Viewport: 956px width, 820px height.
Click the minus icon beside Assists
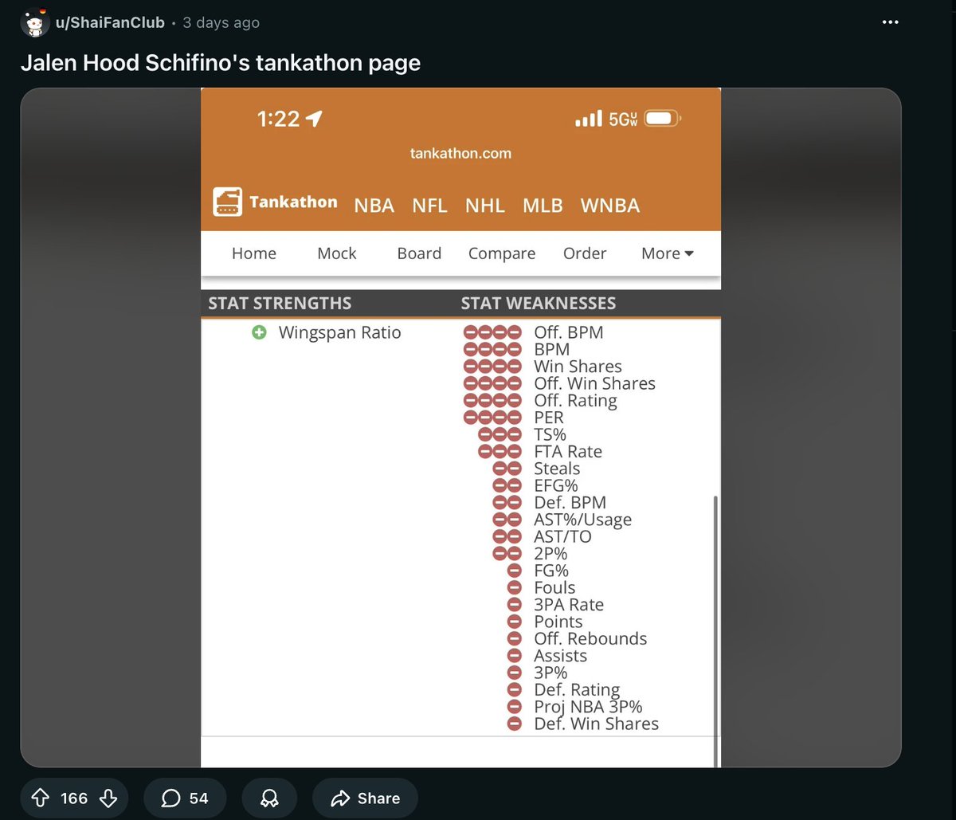click(x=514, y=656)
